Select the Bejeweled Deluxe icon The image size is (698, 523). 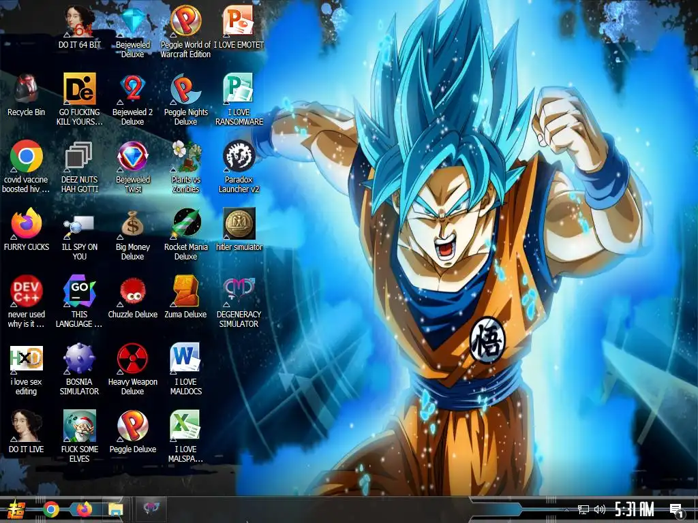(133, 32)
